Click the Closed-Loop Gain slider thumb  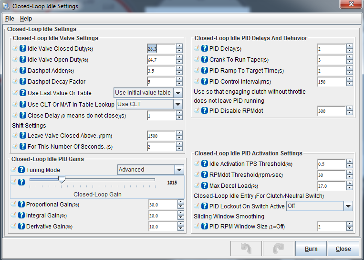point(62,179)
